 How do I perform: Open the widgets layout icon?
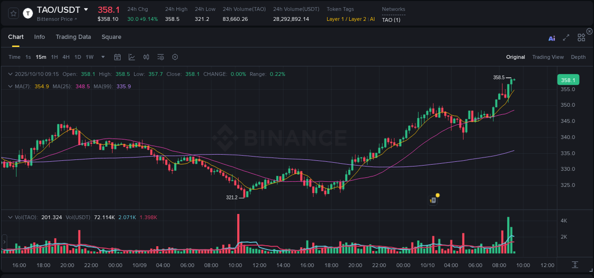pos(581,37)
